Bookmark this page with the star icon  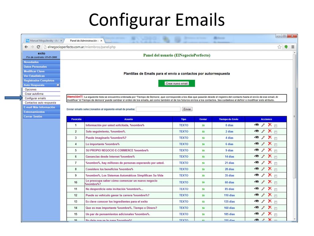279,47
